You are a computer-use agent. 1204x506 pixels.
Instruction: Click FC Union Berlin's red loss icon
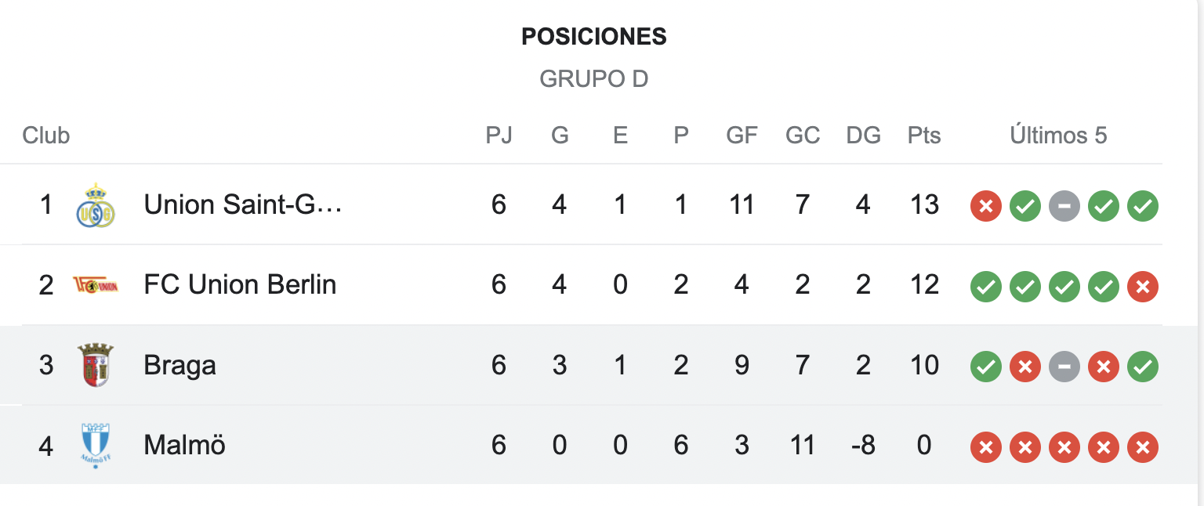pos(1143,287)
